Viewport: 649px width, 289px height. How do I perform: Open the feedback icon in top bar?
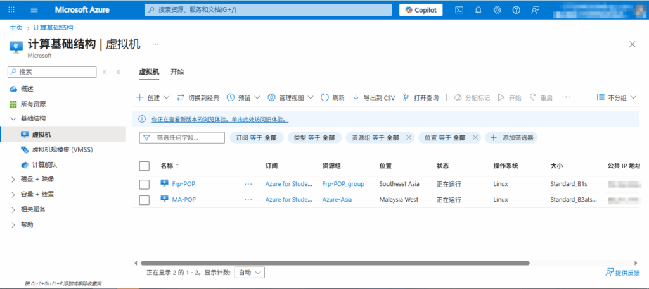pos(535,10)
